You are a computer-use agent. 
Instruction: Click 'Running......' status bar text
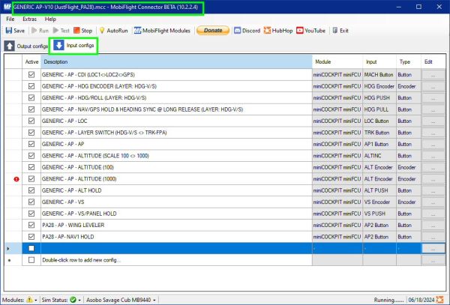coord(388,300)
